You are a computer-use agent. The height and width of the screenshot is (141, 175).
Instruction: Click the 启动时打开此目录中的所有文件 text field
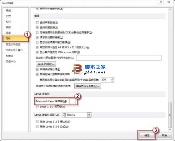click(119, 58)
